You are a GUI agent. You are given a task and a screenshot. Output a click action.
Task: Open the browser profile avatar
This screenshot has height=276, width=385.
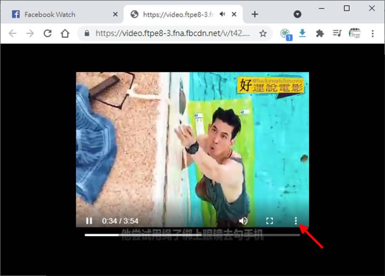click(x=355, y=33)
